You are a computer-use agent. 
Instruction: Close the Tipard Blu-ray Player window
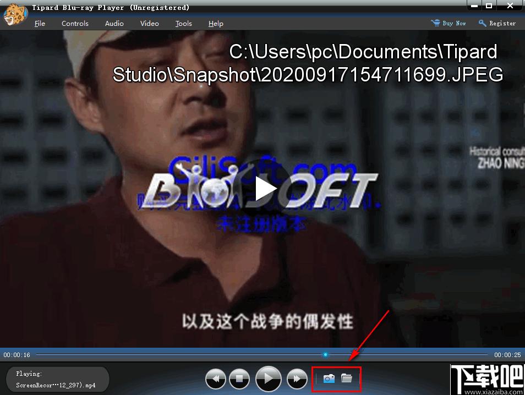tap(510, 6)
